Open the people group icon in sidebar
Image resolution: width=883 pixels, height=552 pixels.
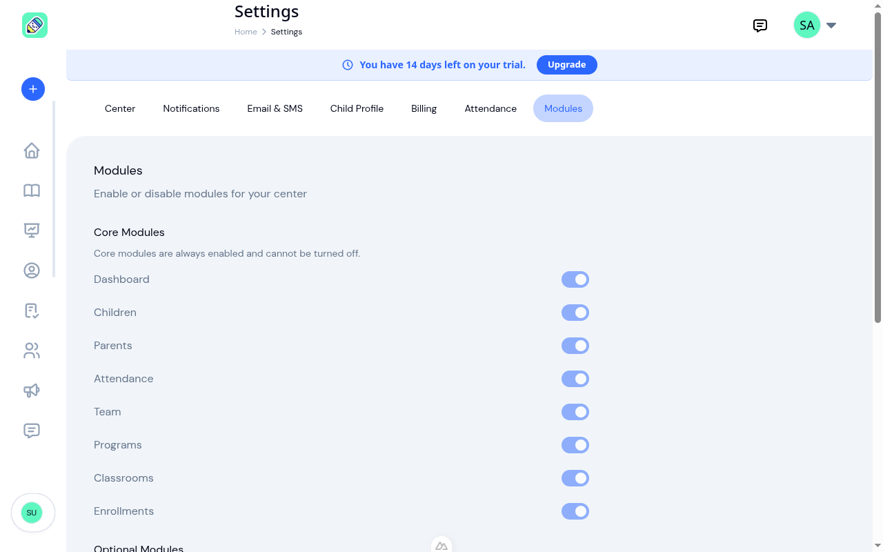point(32,351)
